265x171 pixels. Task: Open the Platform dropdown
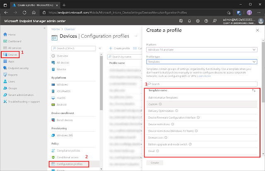coord(202,50)
